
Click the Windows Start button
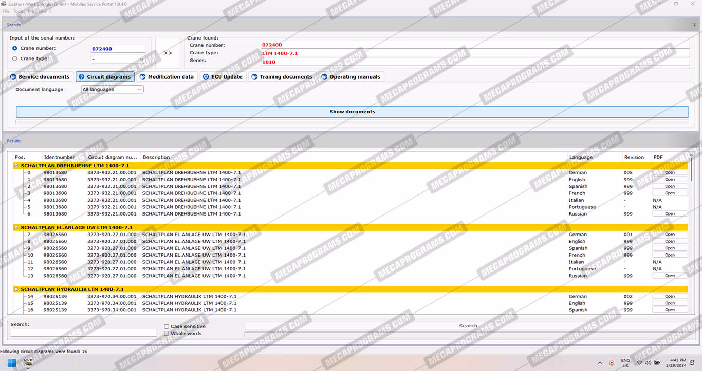(11, 363)
